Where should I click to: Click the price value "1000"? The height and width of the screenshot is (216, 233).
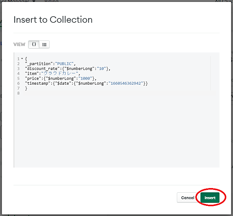[85, 79]
